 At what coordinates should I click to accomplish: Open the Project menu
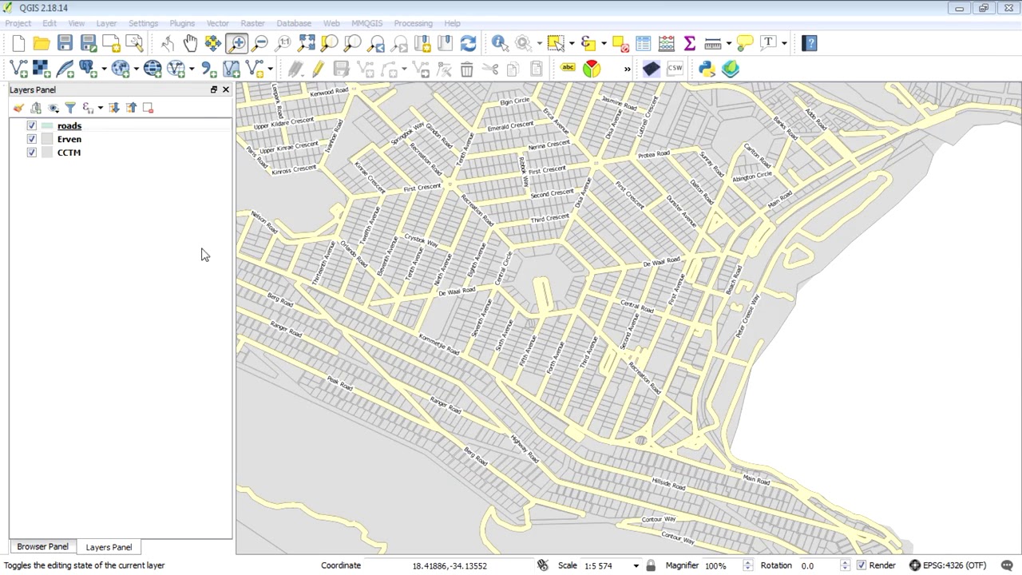(18, 23)
